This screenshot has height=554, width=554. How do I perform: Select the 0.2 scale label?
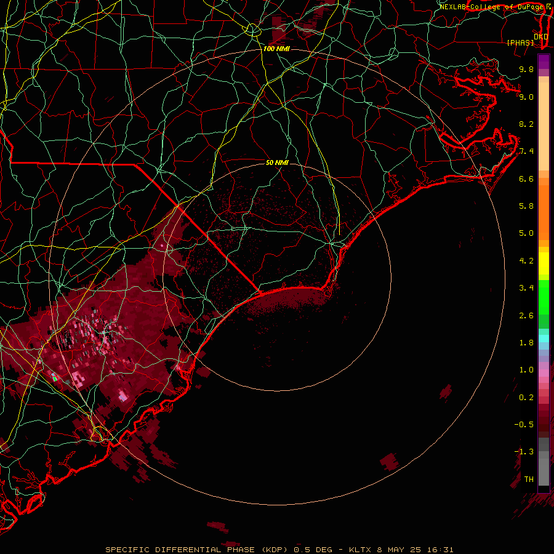[526, 398]
